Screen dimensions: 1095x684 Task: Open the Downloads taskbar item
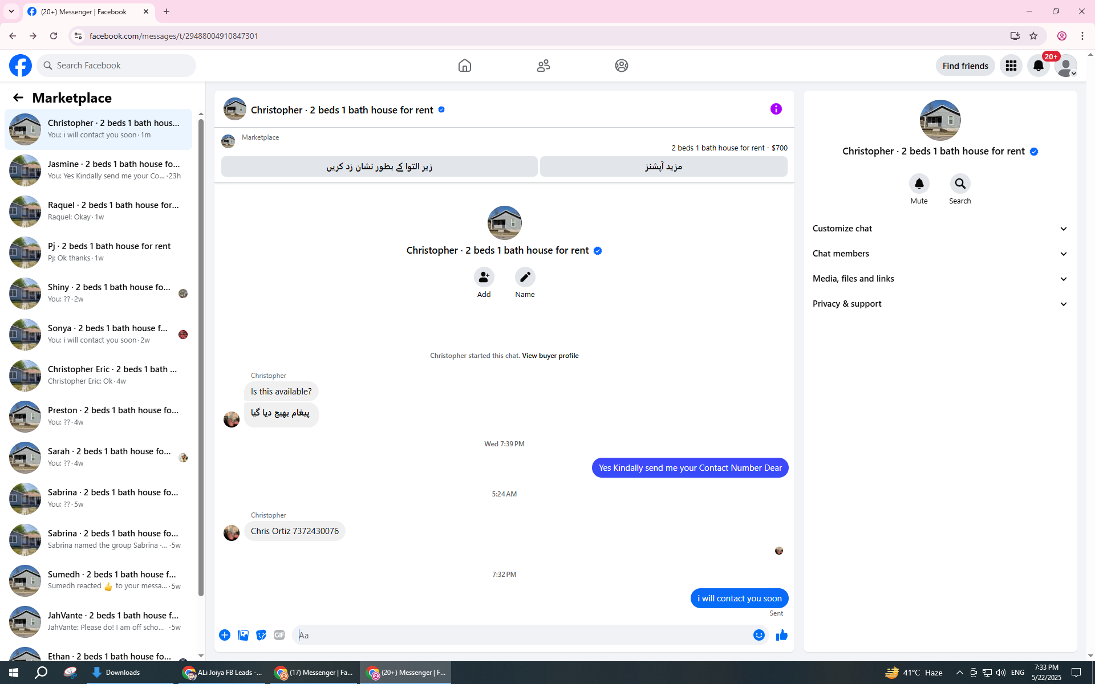[x=130, y=673]
